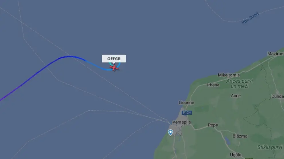This screenshot has width=284, height=159.
Task: Click the P124 road shield
Action: point(187,113)
